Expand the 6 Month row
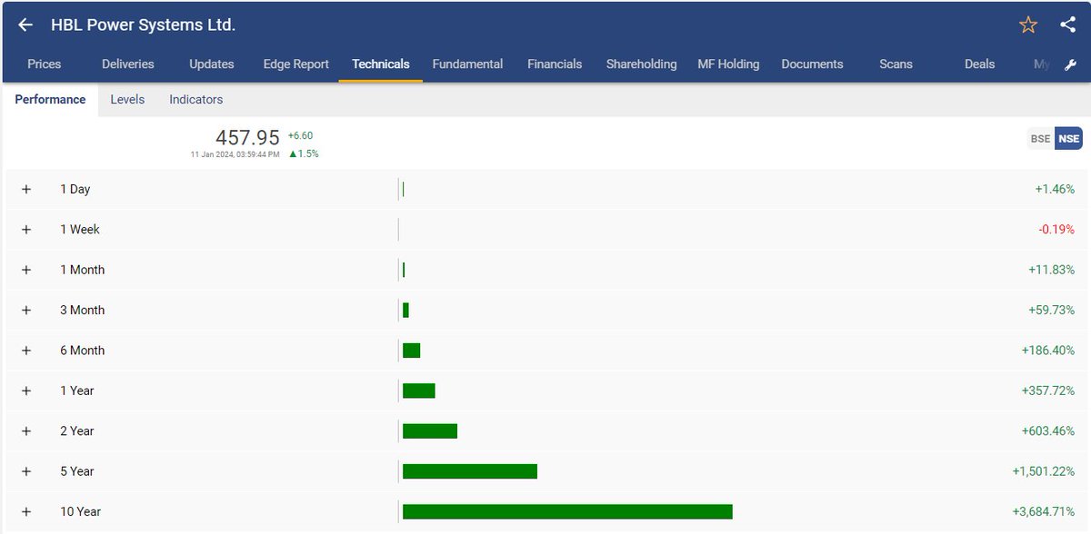Screen dimensions: 1091x534 click(x=26, y=351)
